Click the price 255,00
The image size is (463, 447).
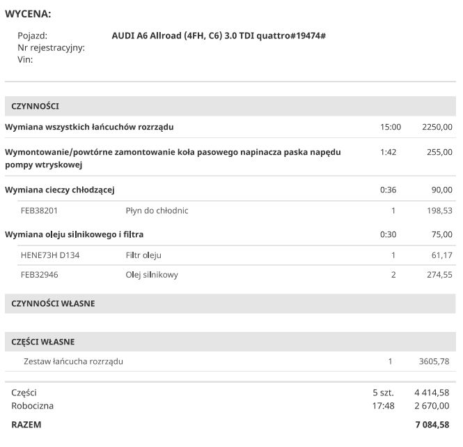(439, 152)
